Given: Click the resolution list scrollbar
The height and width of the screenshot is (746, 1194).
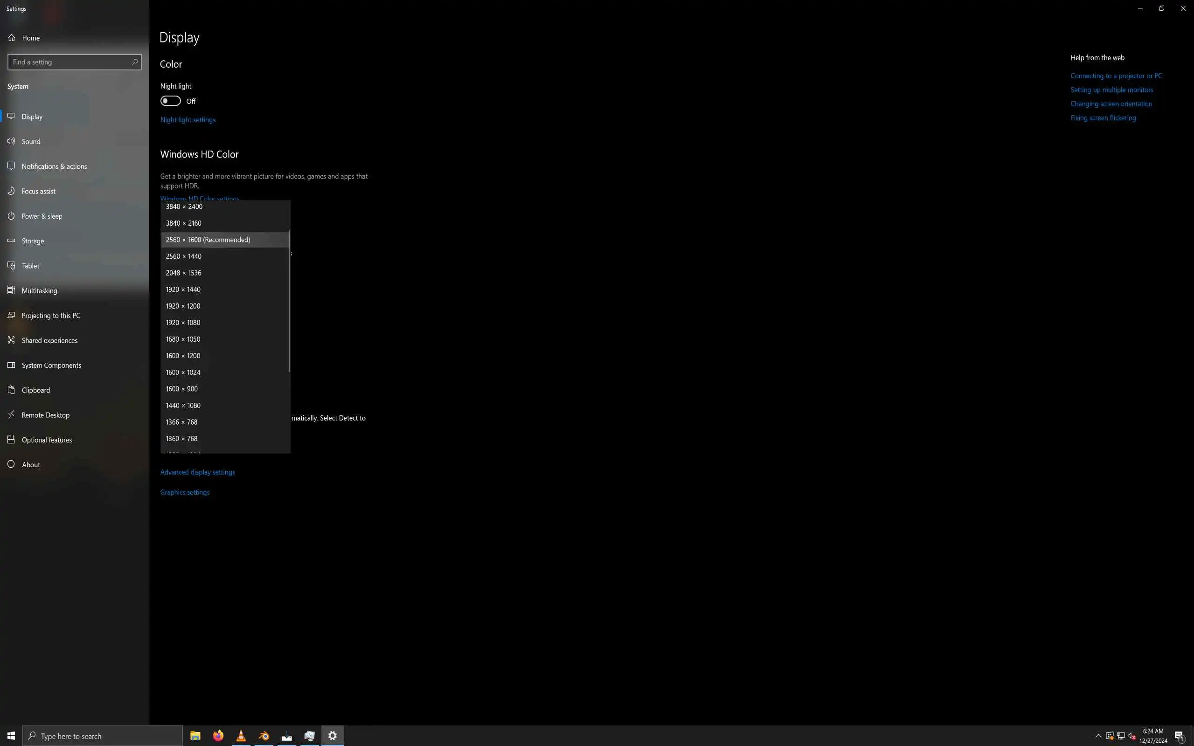Looking at the screenshot, I should click(x=289, y=301).
